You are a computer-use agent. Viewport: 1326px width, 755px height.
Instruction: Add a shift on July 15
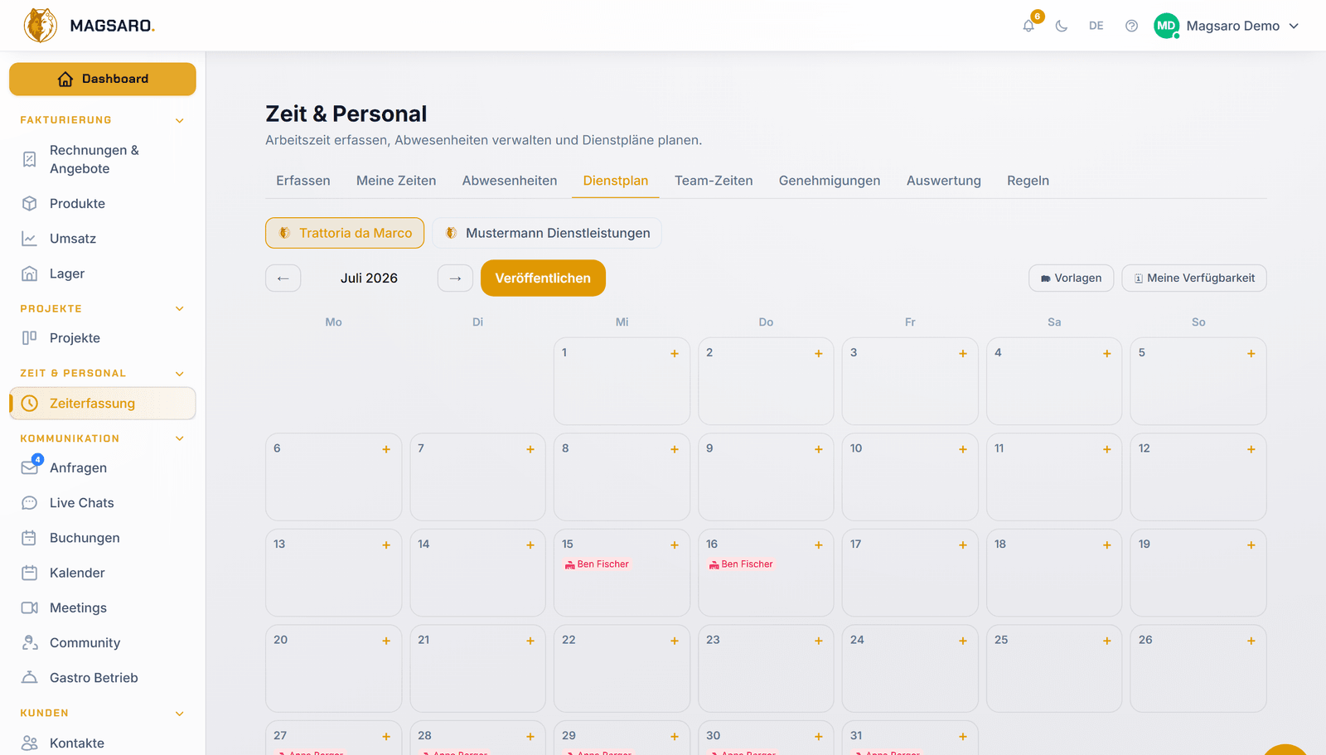(675, 545)
